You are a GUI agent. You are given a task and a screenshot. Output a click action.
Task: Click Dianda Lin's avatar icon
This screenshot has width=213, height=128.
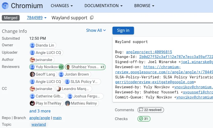[x=32, y=45]
